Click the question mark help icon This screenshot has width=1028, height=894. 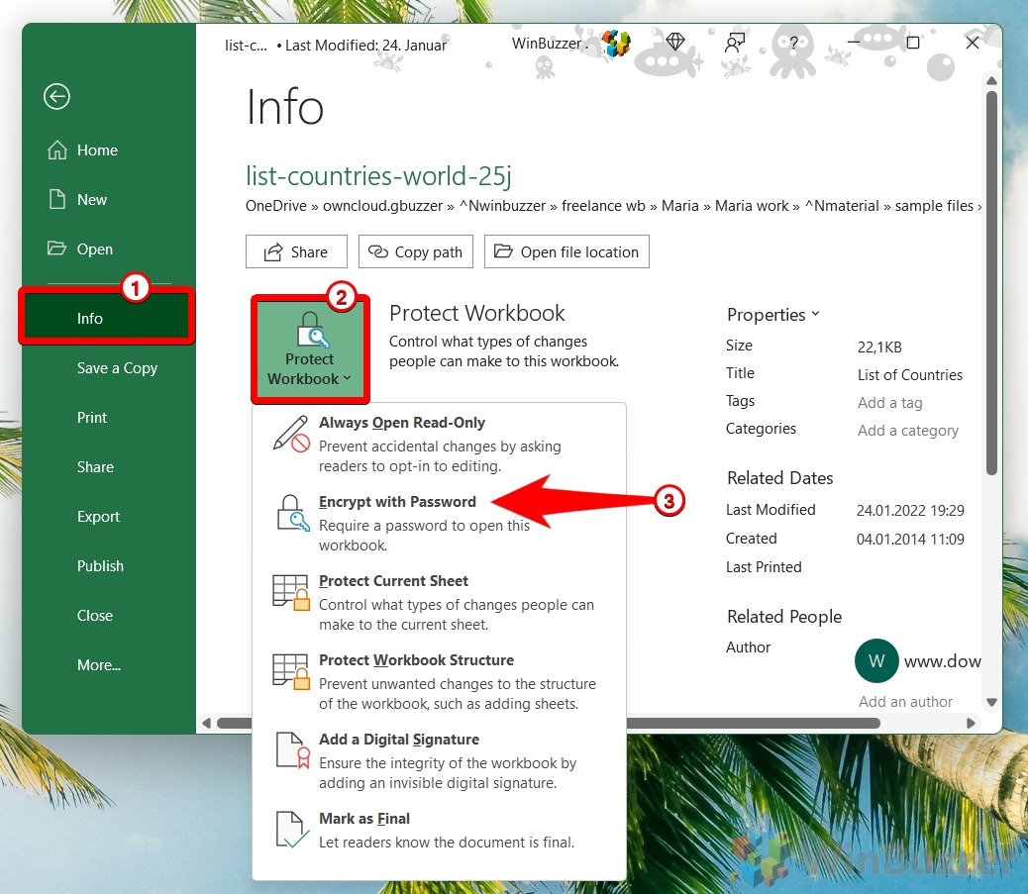pyautogui.click(x=793, y=43)
